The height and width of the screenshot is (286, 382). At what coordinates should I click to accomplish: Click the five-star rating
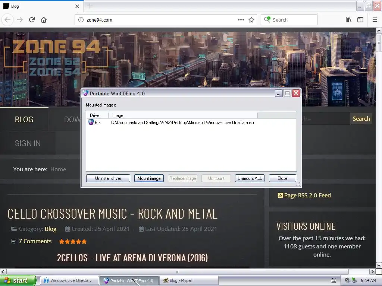(73, 241)
